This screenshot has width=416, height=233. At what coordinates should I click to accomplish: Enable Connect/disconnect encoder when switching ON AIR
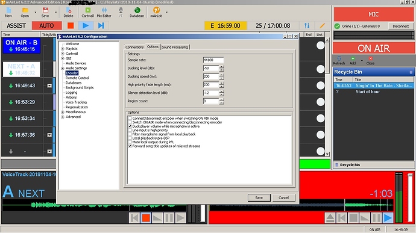(130, 119)
